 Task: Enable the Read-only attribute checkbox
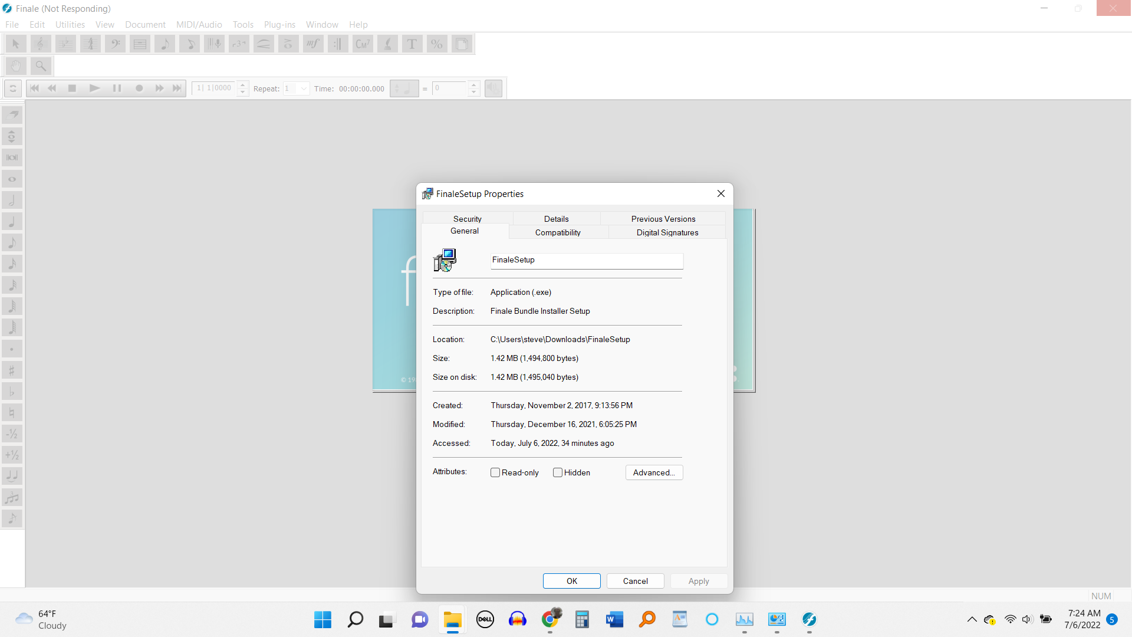(x=495, y=472)
